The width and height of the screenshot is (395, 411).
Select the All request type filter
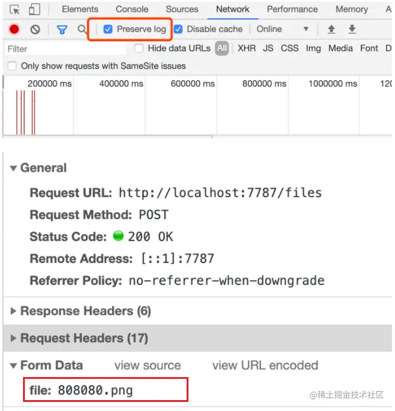click(x=222, y=48)
